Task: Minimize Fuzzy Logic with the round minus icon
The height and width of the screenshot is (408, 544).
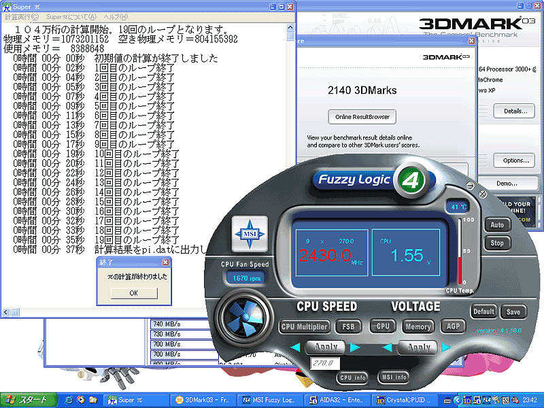Action: click(x=470, y=186)
